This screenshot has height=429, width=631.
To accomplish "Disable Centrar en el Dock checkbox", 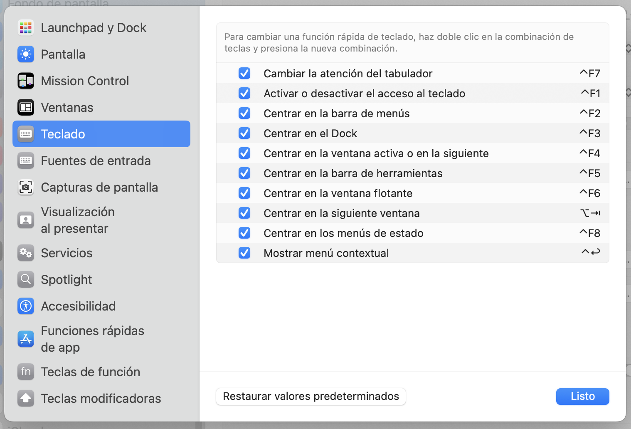I will [244, 133].
